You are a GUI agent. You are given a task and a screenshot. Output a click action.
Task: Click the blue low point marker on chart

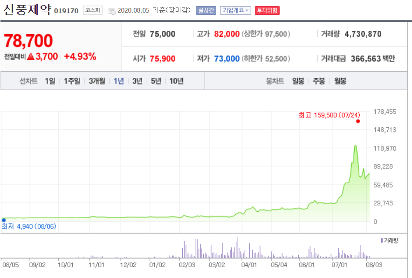tap(4, 220)
